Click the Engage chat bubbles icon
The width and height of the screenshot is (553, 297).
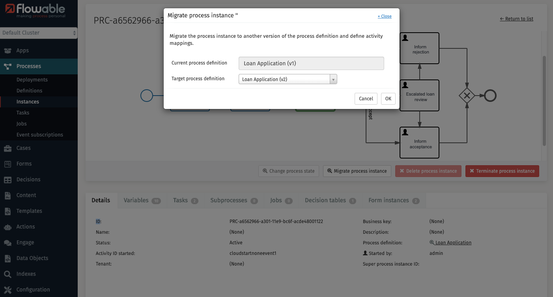point(7,243)
